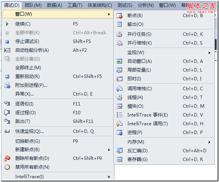Click the IntelliTrace 事件 list icon
The width and height of the screenshot is (219, 182).
pos(119,115)
